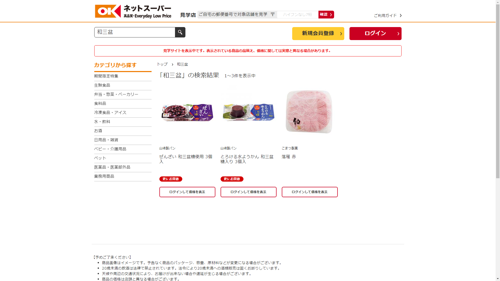Image resolution: width=500 pixels, height=281 pixels.
Task: Click the red ログイン button
Action: (375, 34)
